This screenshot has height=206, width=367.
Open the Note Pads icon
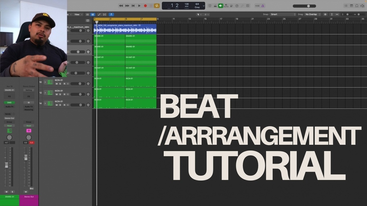tap(351, 6)
